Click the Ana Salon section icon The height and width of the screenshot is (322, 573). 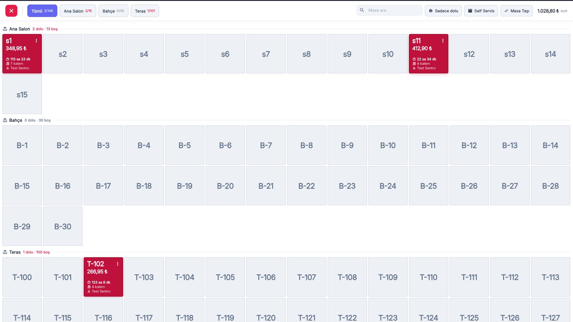click(5, 29)
